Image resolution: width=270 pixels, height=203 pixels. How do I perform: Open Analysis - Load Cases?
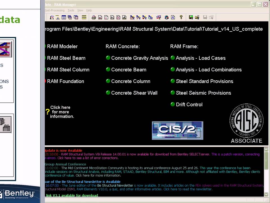coord(201,58)
